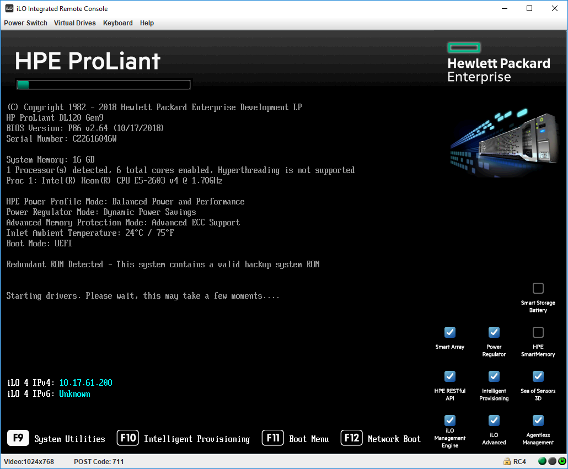Image resolution: width=568 pixels, height=469 pixels.
Task: Click the iLO application icon in title bar
Action: [9, 8]
